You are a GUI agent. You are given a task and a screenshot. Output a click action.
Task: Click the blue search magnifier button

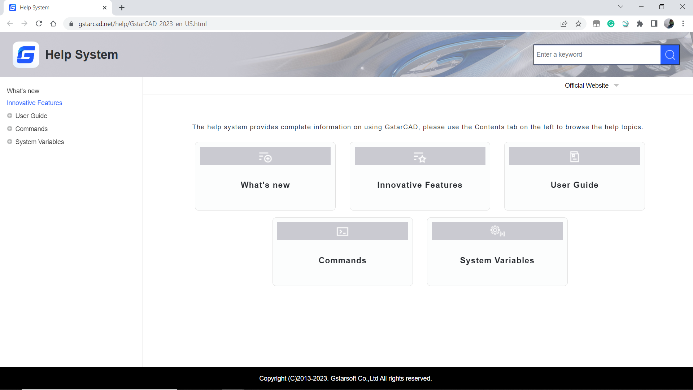[x=670, y=55]
